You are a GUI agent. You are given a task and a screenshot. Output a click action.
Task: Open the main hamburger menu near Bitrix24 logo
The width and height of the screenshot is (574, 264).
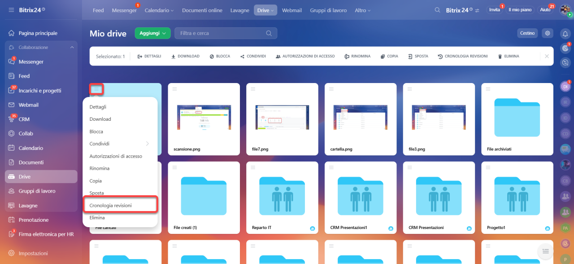[11, 10]
